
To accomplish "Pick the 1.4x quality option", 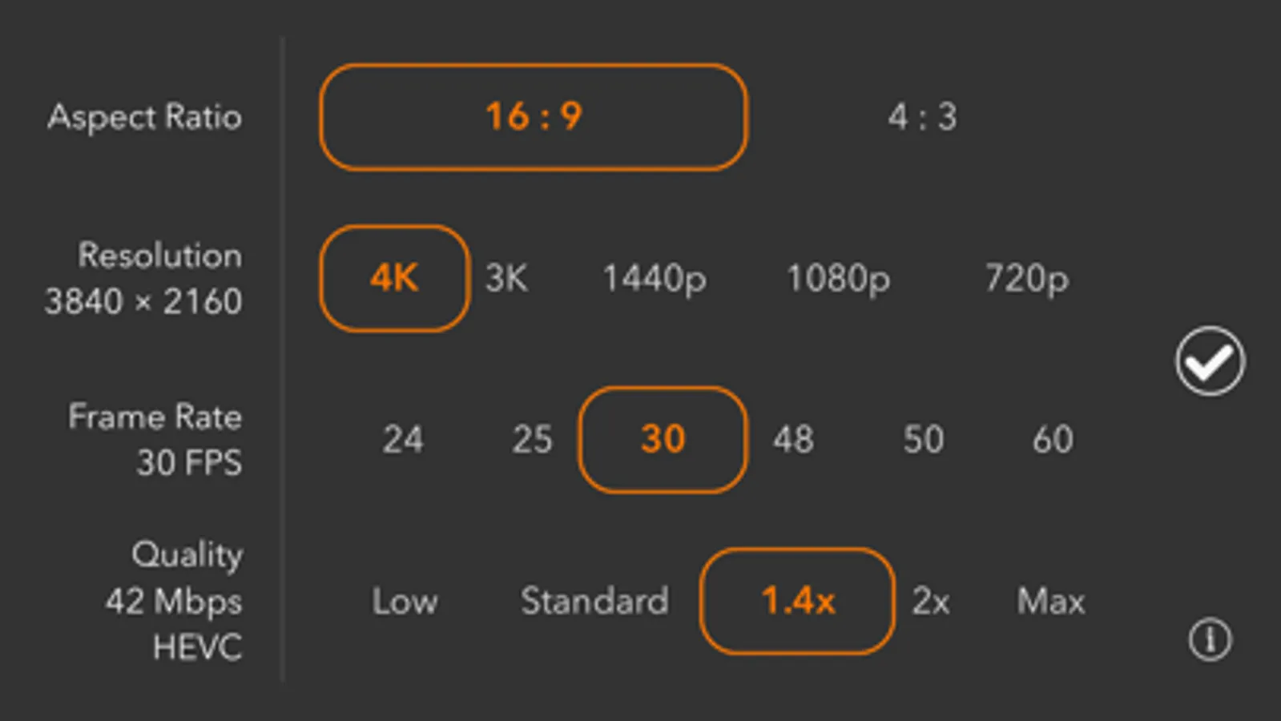I will [797, 601].
